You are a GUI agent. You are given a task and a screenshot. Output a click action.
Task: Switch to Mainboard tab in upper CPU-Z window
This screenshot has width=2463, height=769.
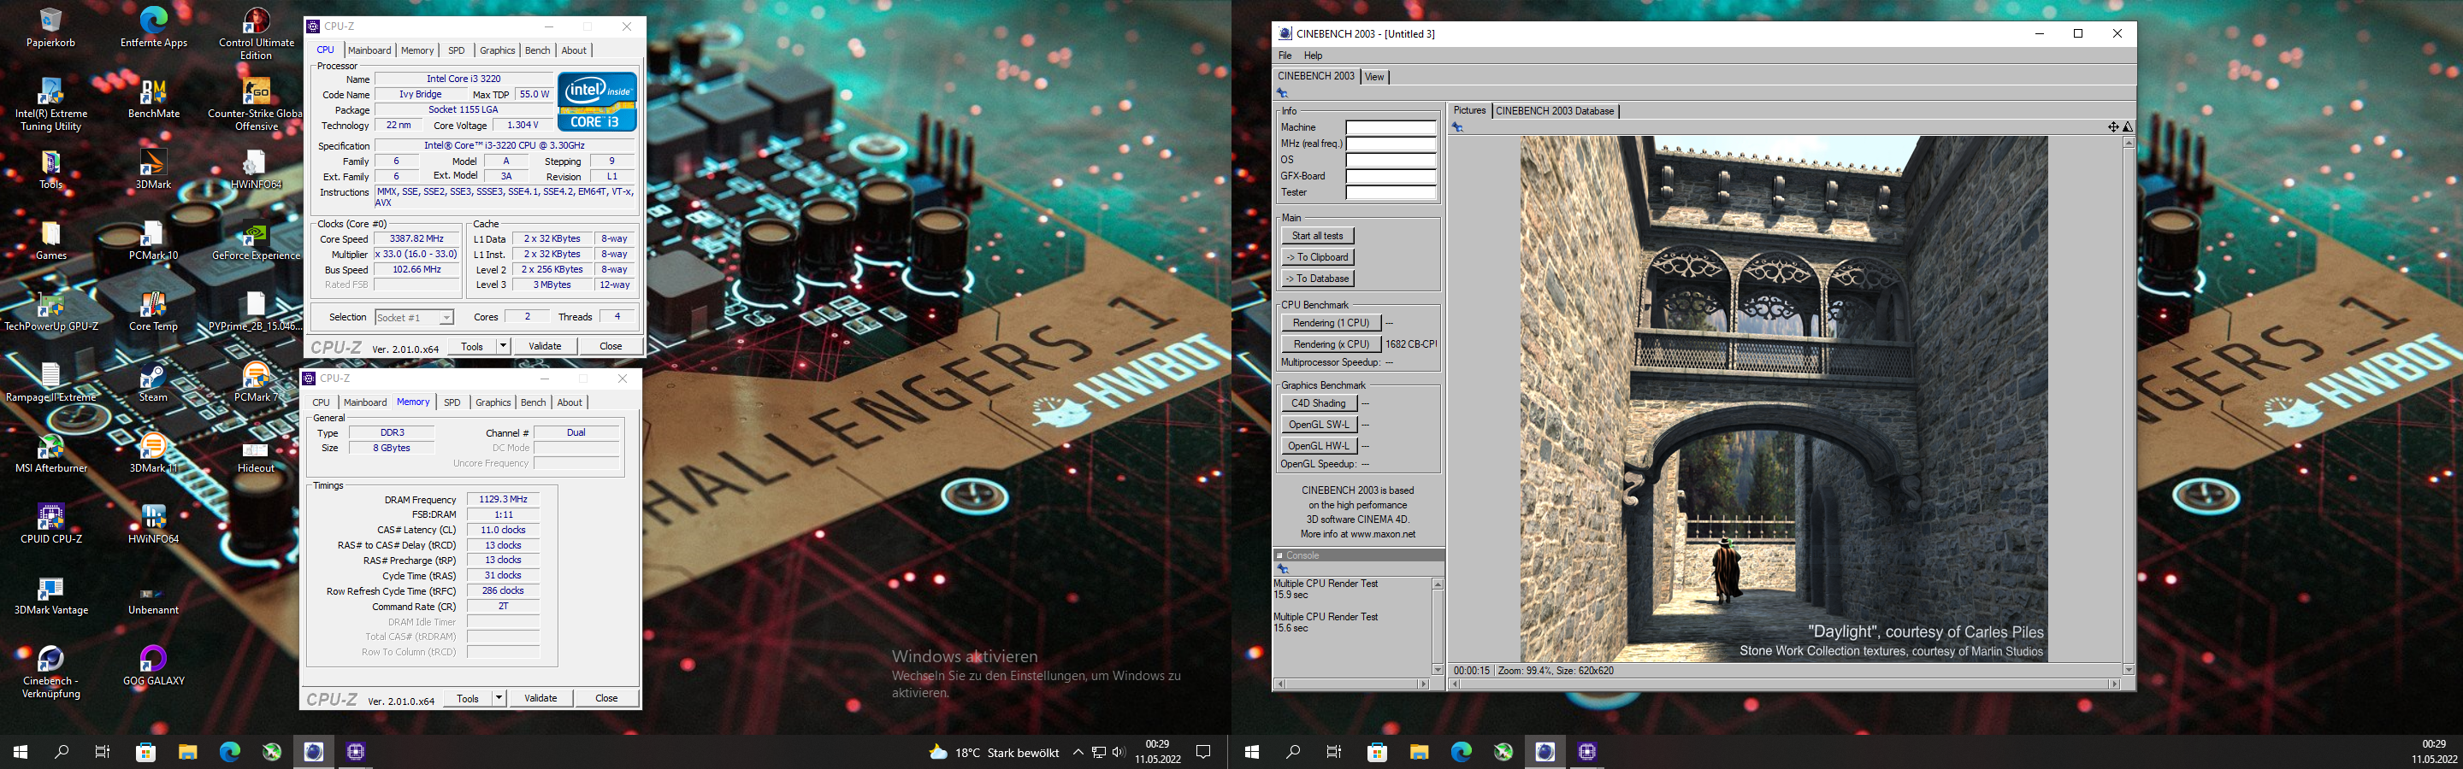[369, 50]
